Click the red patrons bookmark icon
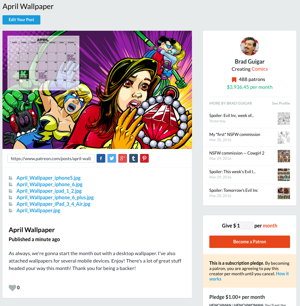 (x=234, y=80)
